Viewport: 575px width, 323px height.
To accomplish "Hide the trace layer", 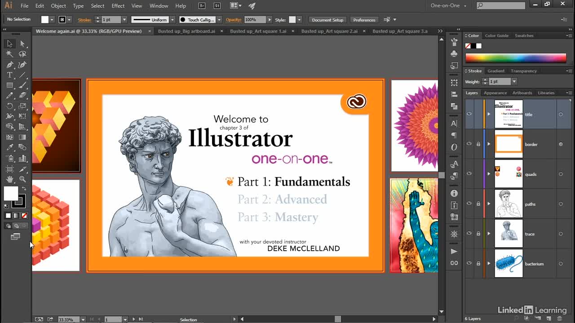I will pos(469,234).
